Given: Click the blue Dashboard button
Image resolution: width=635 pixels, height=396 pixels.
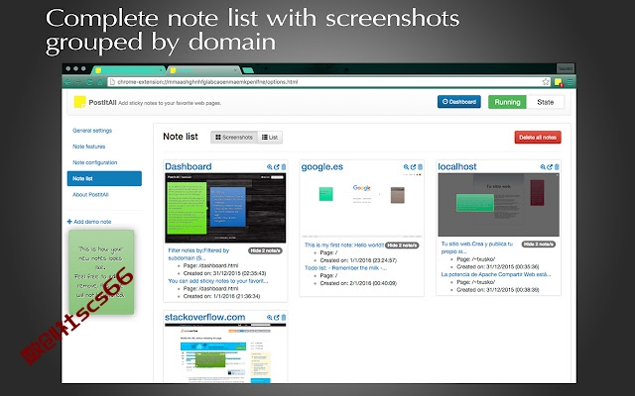Looking at the screenshot, I should 458,102.
